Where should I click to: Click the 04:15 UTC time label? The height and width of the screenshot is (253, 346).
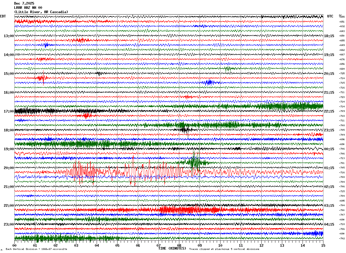point(329,224)
